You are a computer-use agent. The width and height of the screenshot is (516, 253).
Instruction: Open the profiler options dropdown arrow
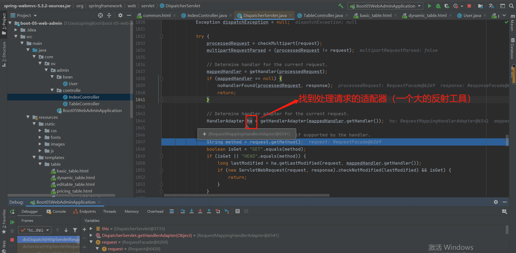462,6
